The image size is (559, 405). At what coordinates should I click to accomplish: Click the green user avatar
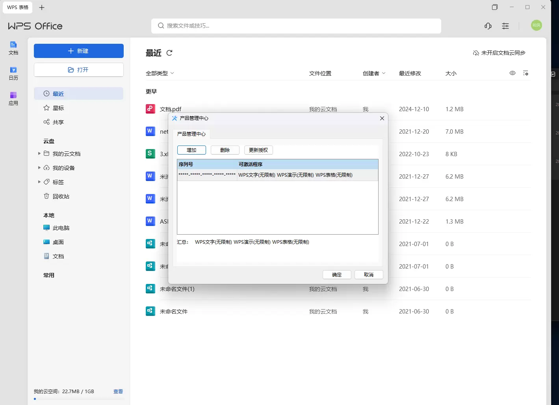pos(537,25)
